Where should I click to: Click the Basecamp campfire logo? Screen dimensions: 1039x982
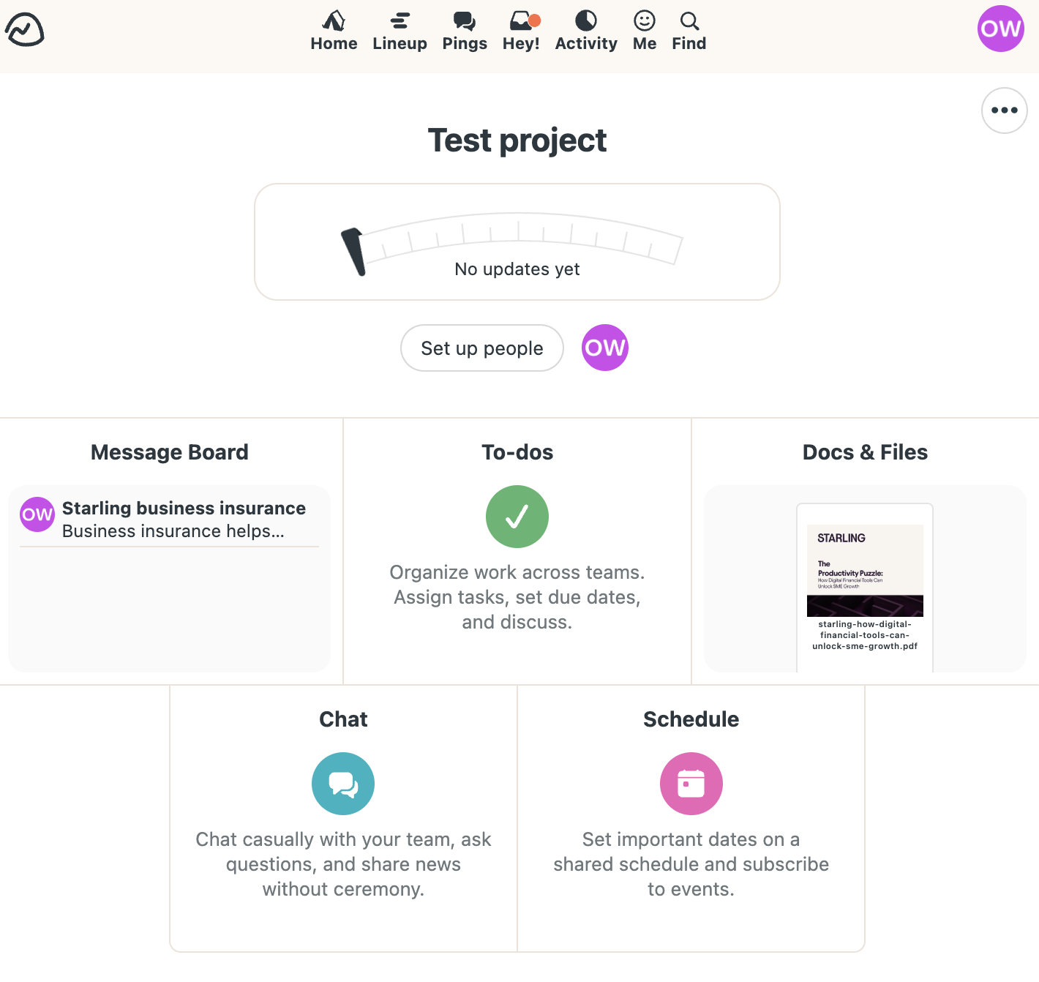point(24,29)
